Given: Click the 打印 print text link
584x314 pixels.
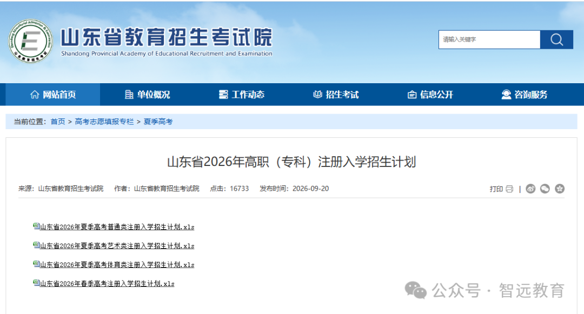Looking at the screenshot, I should click(x=496, y=189).
